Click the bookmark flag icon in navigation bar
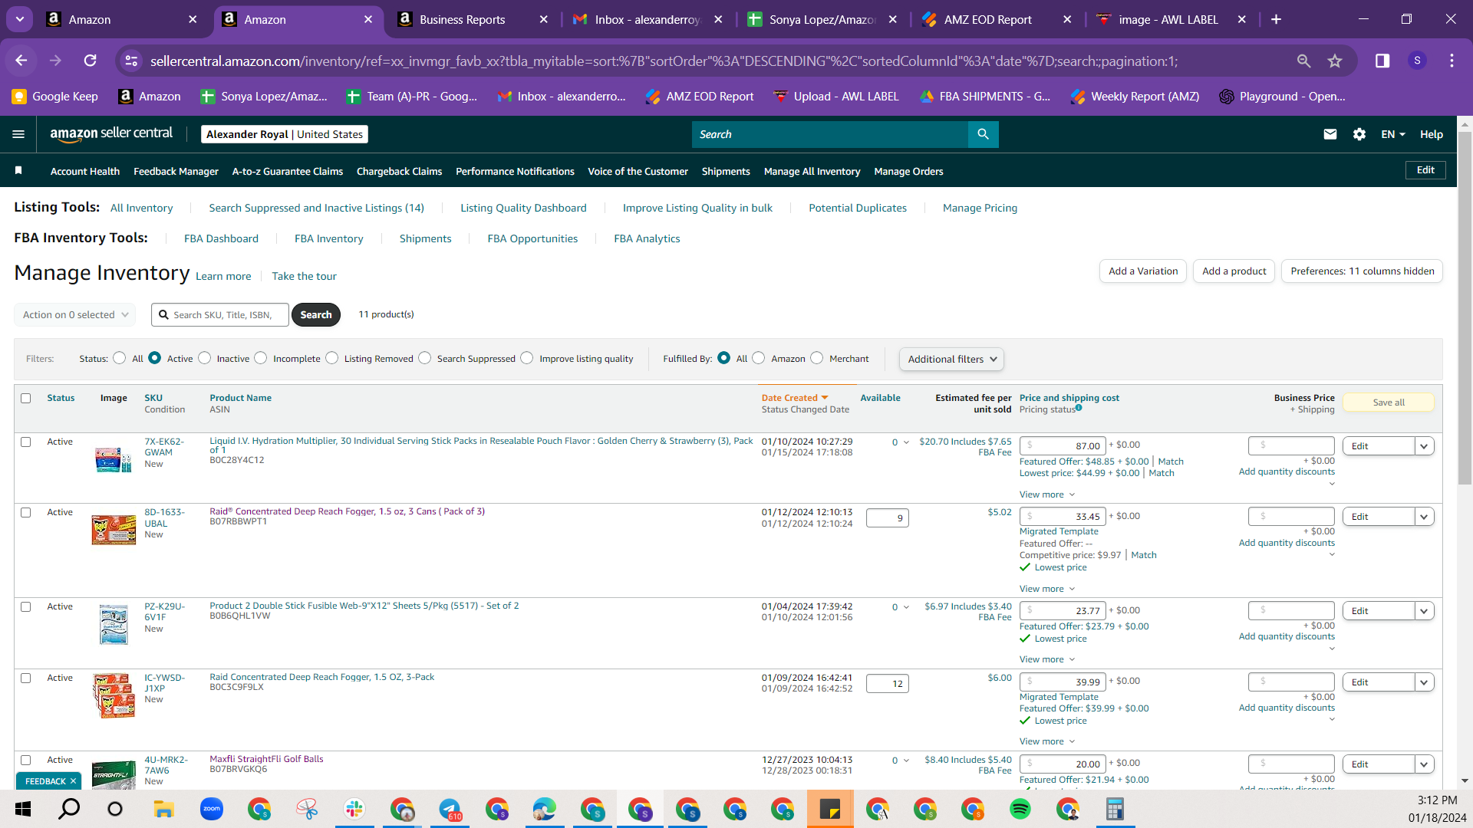The height and width of the screenshot is (828, 1473). point(18,170)
